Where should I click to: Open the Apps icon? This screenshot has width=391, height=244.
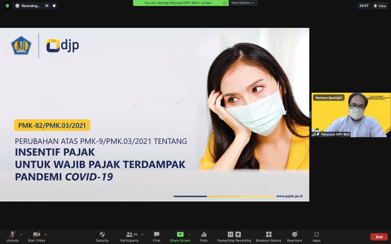(316, 235)
